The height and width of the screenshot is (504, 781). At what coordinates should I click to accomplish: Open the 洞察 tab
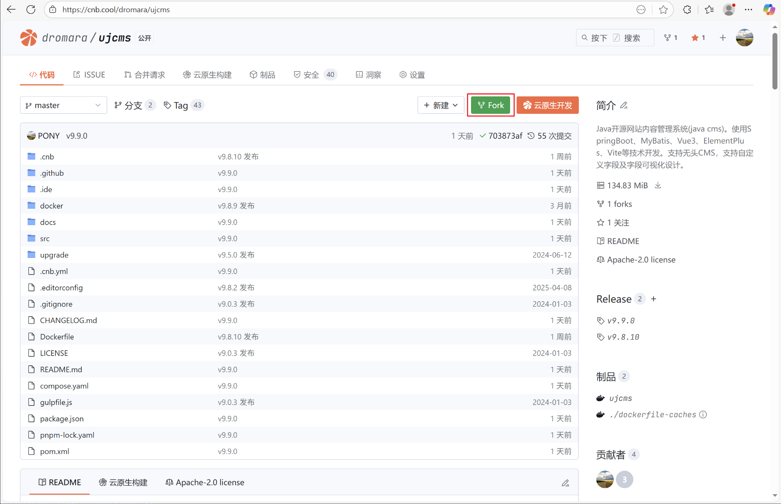point(369,75)
